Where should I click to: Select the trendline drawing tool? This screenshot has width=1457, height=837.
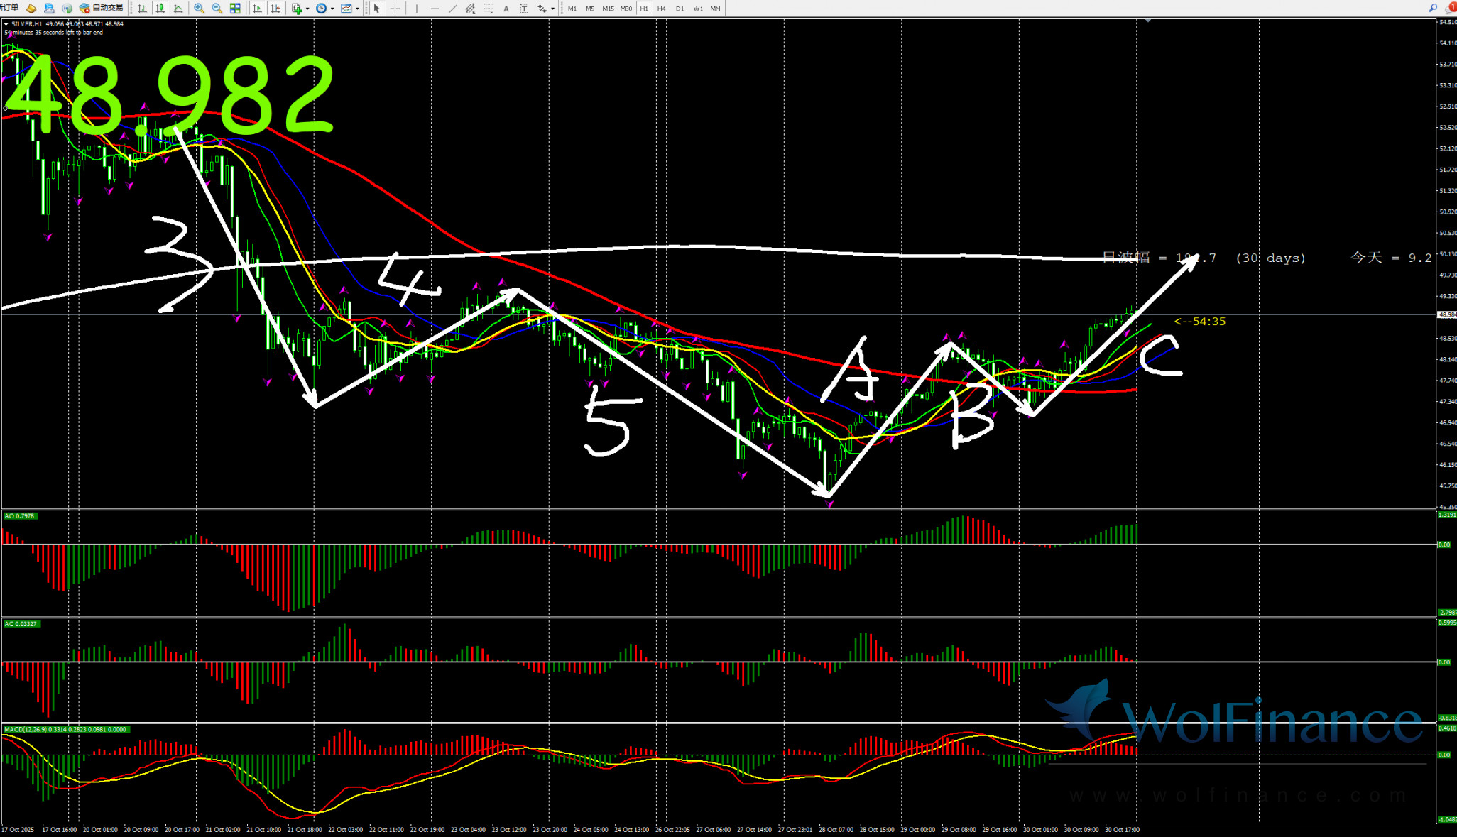click(x=452, y=9)
